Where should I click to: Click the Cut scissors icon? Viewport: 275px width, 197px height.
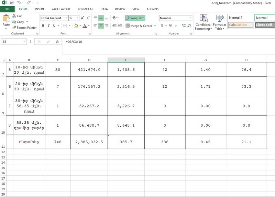tap(14, 16)
